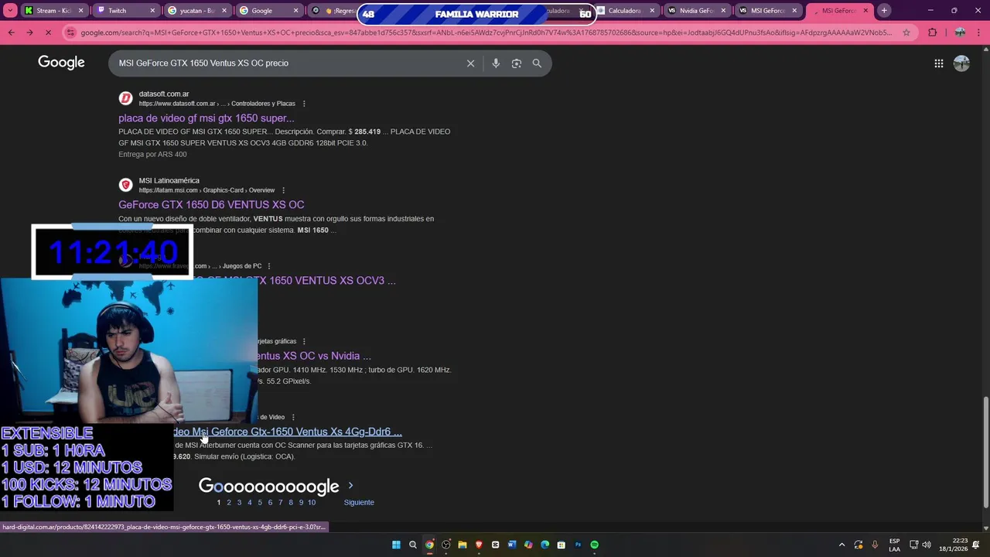Open Microsoft Edge from the taskbar
The image size is (990, 557).
pyautogui.click(x=544, y=545)
